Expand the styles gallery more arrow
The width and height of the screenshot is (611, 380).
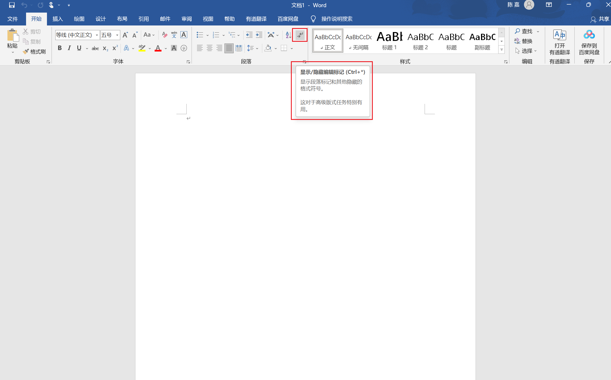click(x=501, y=50)
